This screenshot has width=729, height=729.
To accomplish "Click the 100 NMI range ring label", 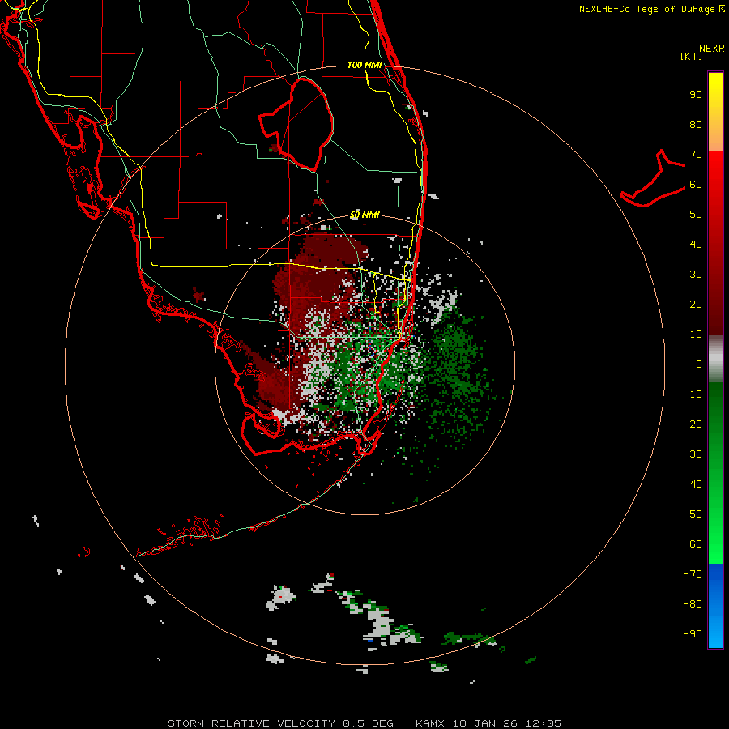I will pos(364,65).
